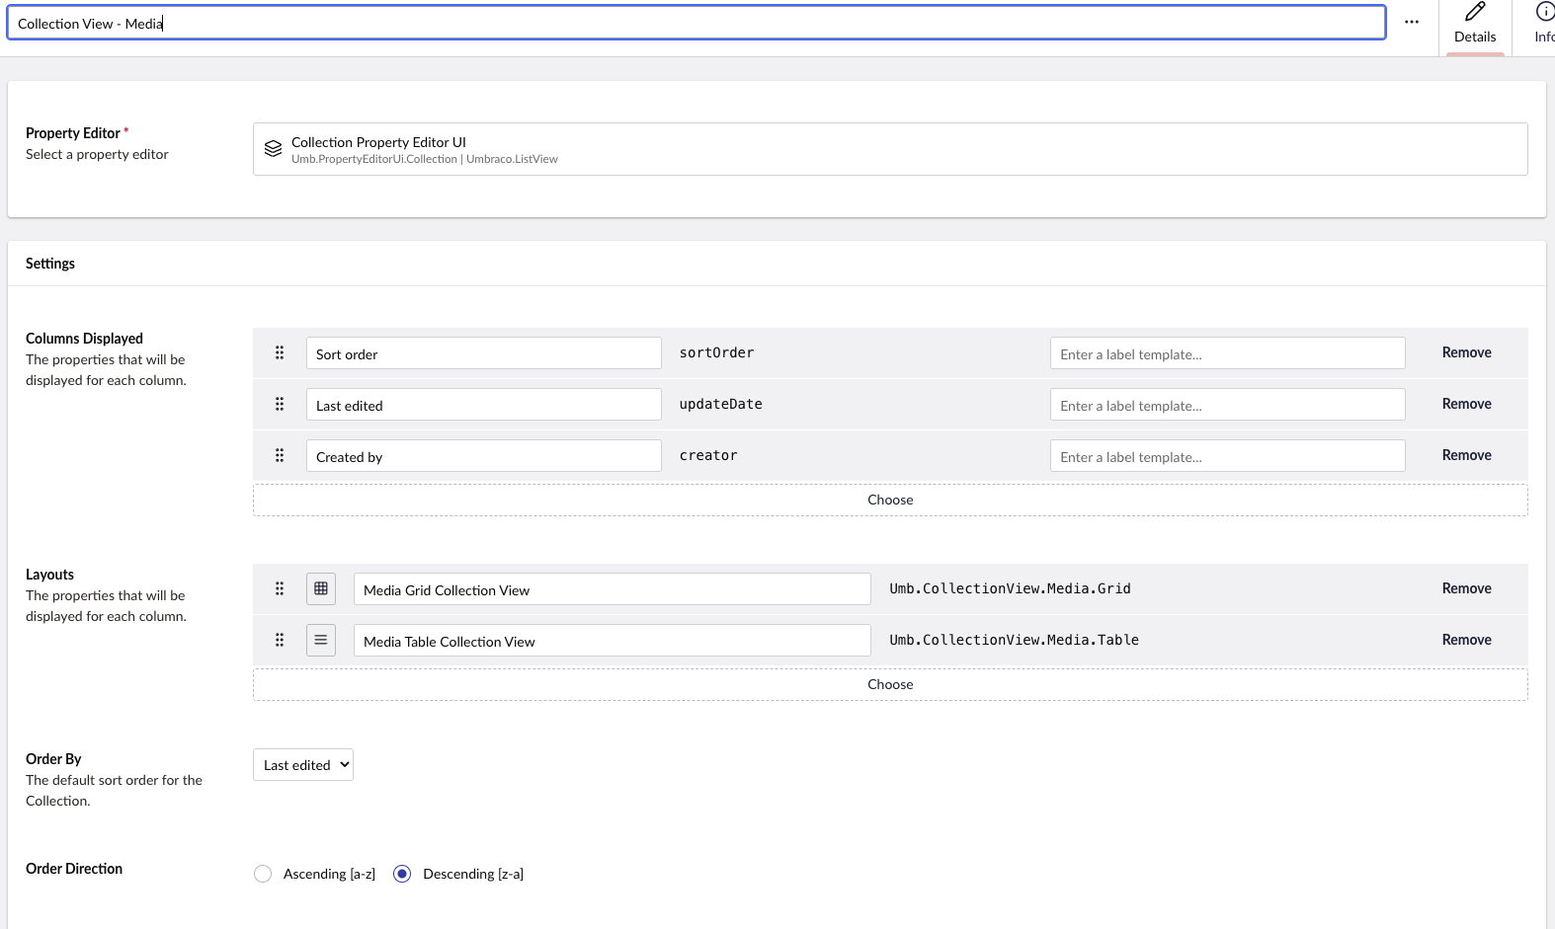Open the Order By Last edited dropdown

303,765
